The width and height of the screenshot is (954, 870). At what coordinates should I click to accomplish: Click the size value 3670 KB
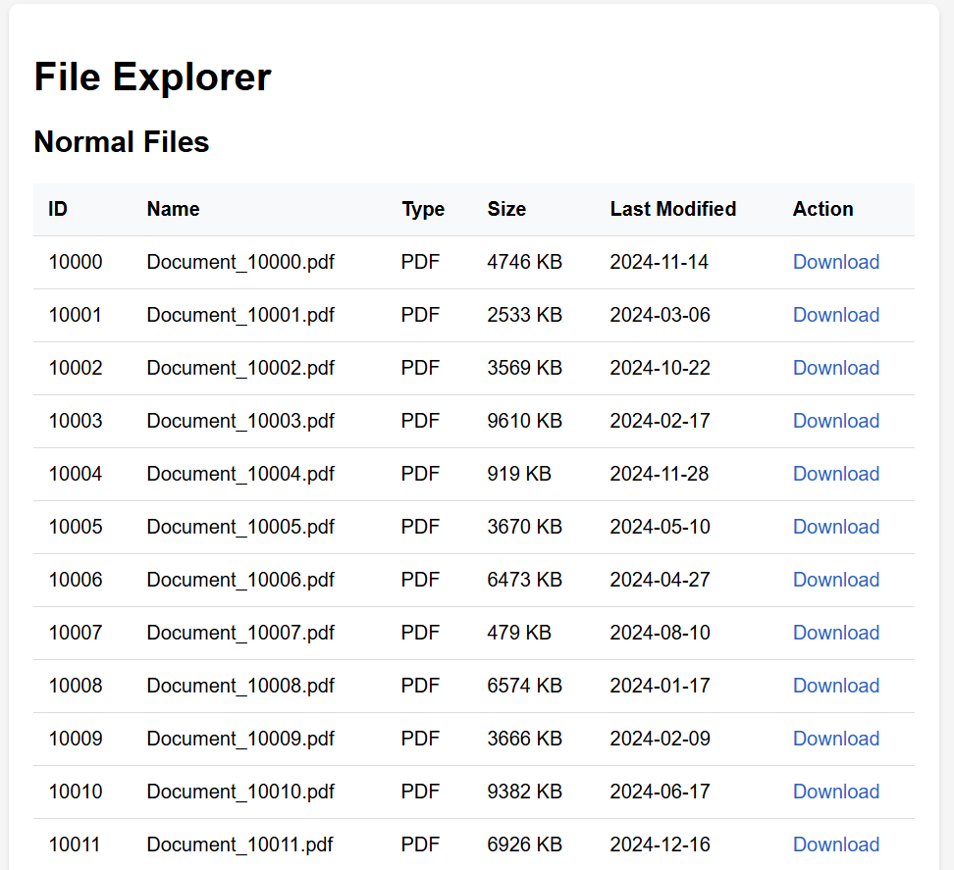pos(524,527)
